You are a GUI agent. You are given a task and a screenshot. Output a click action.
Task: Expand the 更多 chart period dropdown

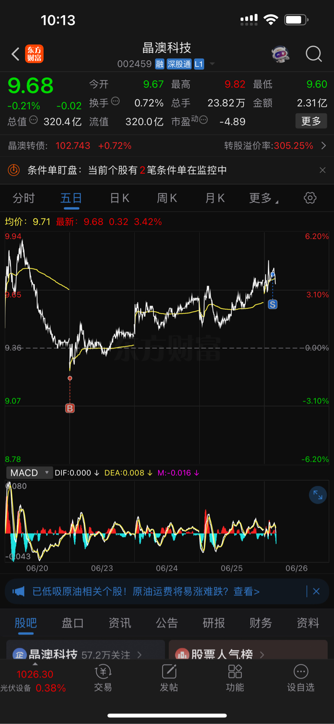(264, 198)
